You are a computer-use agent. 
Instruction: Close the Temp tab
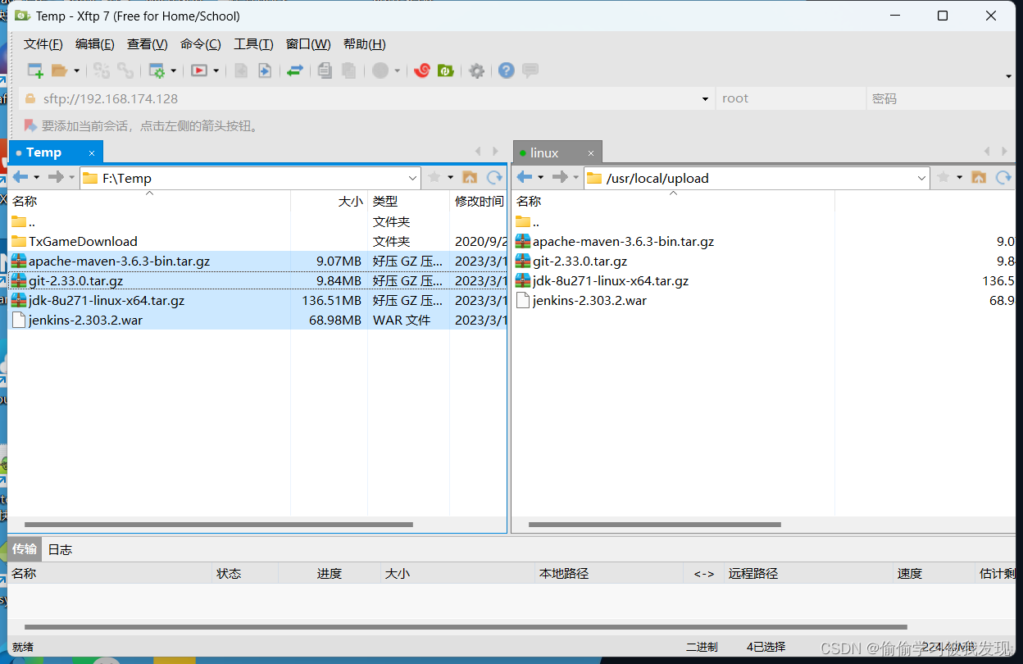92,153
